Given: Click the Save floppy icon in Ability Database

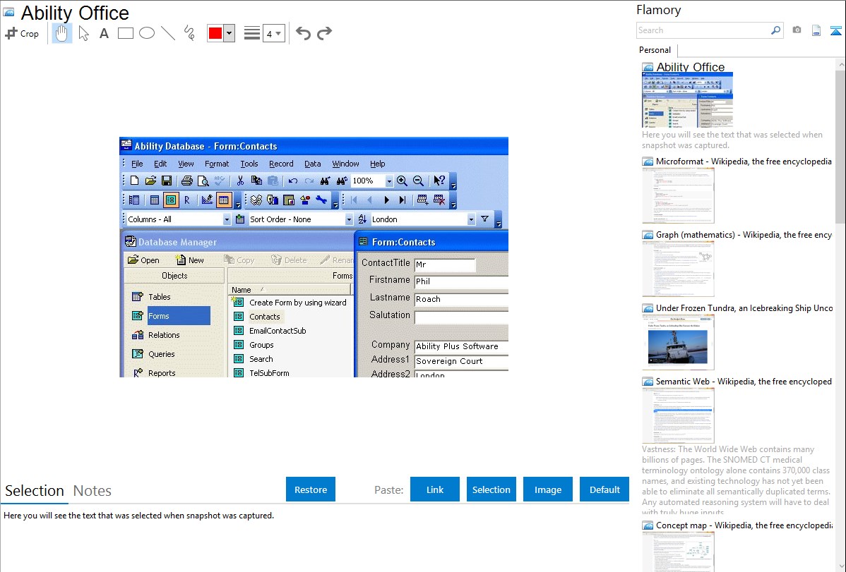Looking at the screenshot, I should [167, 181].
